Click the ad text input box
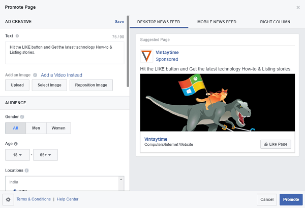 (x=65, y=53)
